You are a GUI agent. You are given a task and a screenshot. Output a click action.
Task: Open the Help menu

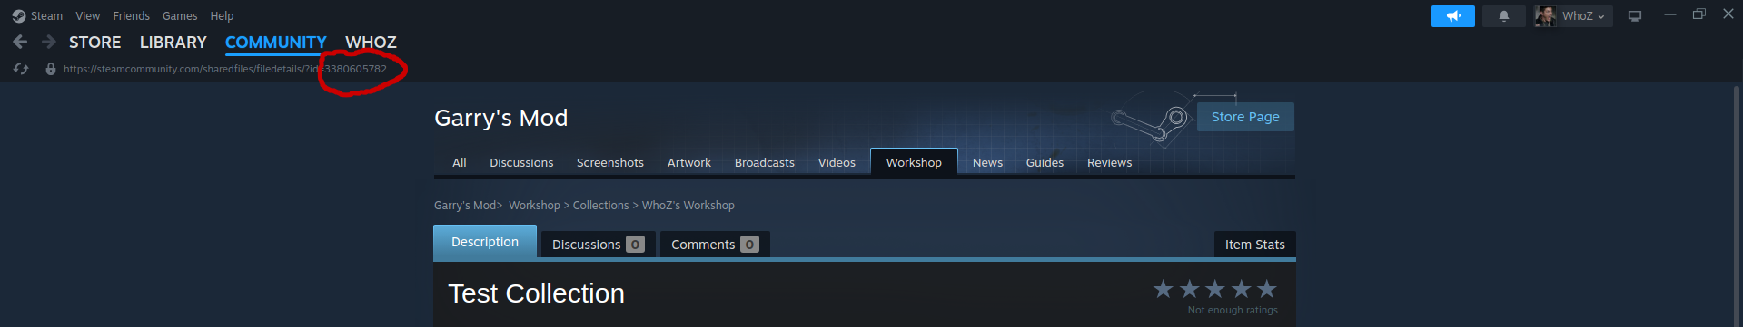pyautogui.click(x=222, y=15)
